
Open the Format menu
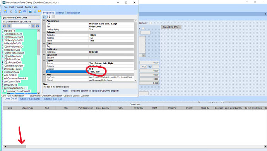[x=19, y=7]
